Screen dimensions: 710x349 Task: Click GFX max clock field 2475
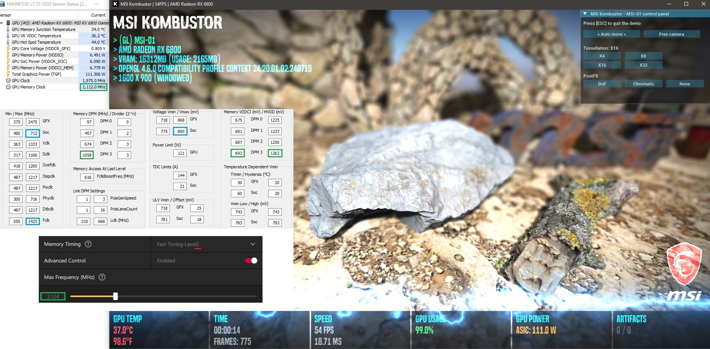33,122
